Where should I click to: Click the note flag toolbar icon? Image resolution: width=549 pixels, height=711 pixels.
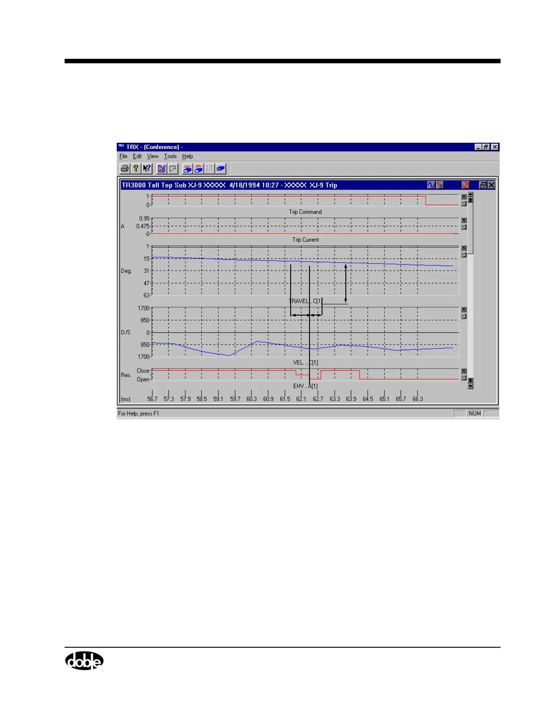pos(173,169)
